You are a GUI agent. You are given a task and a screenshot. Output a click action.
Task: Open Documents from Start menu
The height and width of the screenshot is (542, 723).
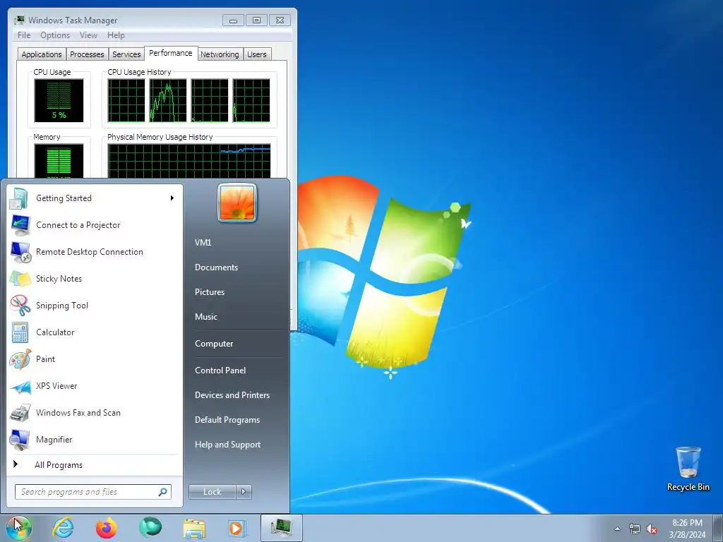216,267
